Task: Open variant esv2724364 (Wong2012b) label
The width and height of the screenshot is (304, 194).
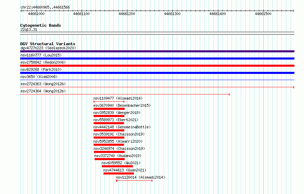Action: pyautogui.click(x=43, y=91)
